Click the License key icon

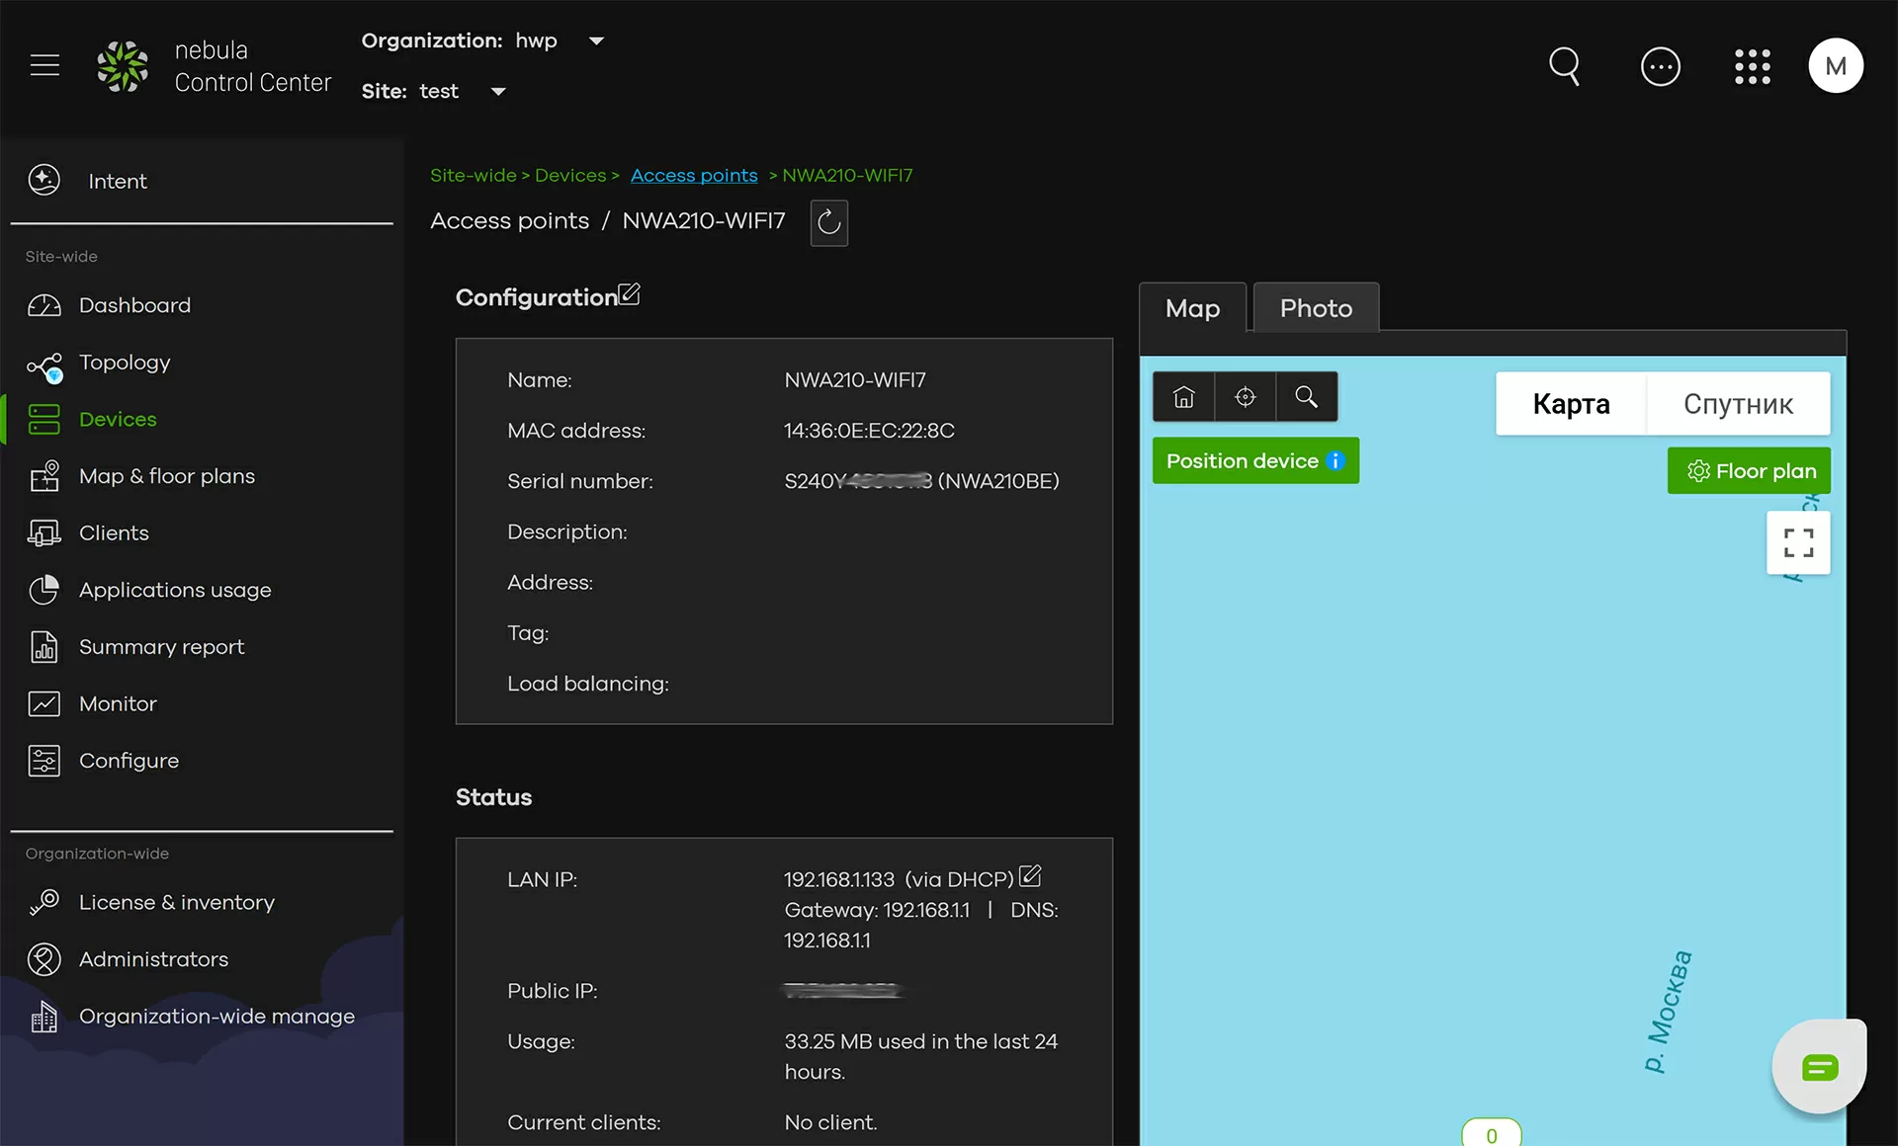44,902
